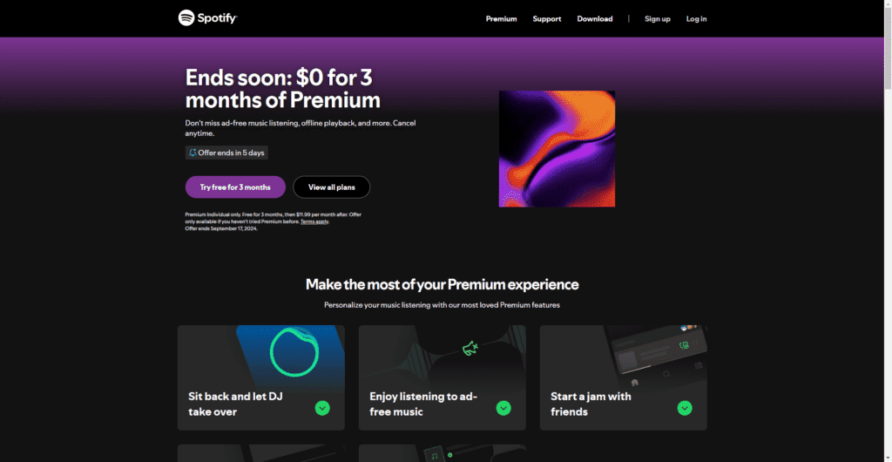Click the green DJ circle graphic
This screenshot has height=462, width=892.
pyautogui.click(x=292, y=353)
